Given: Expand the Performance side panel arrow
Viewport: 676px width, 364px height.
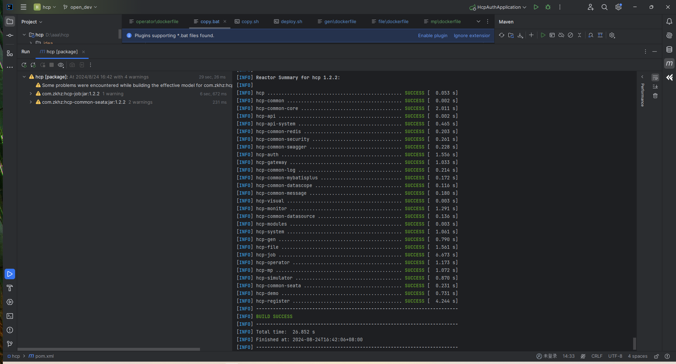Looking at the screenshot, I should point(642,77).
